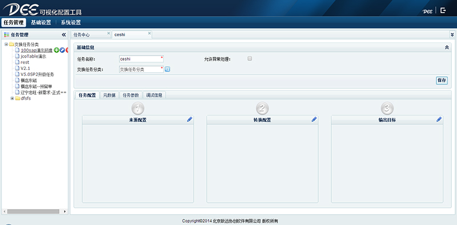457x225 pixels.
Task: Enable the 允许异常处理 checkbox
Action: point(250,59)
